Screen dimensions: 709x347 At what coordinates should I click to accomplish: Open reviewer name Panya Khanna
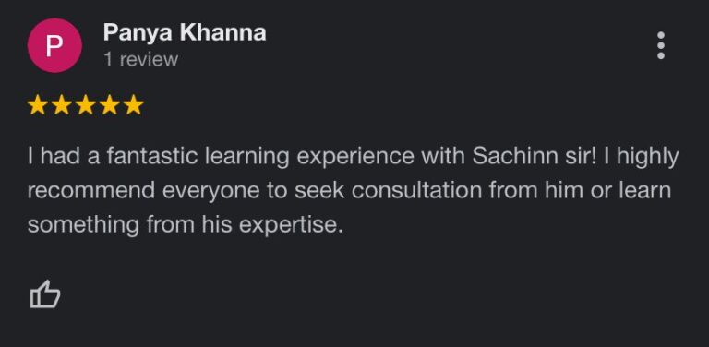point(185,33)
